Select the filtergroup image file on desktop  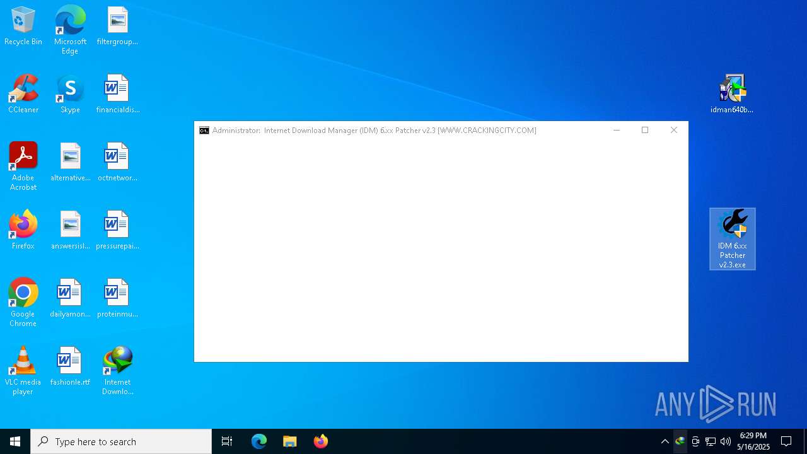coord(117,26)
